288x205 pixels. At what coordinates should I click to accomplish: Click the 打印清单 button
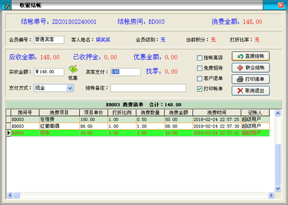(x=251, y=79)
